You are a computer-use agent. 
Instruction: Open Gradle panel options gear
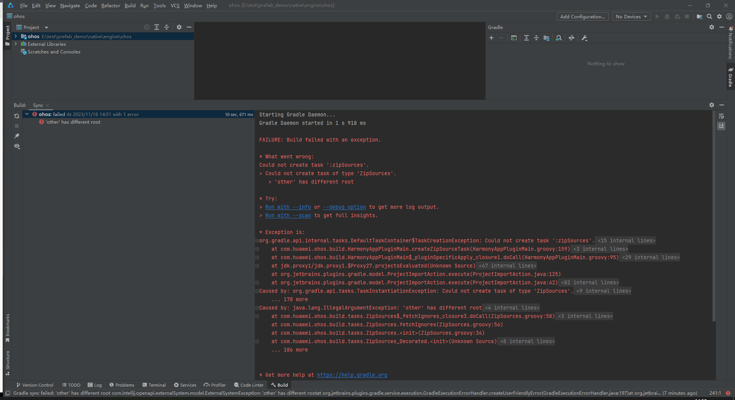tap(712, 27)
